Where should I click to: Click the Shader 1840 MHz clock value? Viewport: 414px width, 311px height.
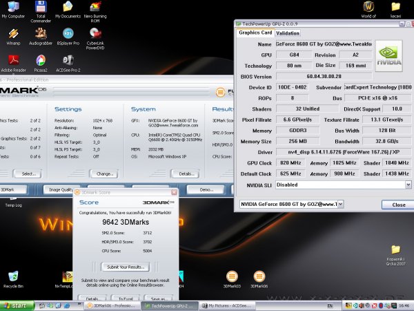click(397, 163)
